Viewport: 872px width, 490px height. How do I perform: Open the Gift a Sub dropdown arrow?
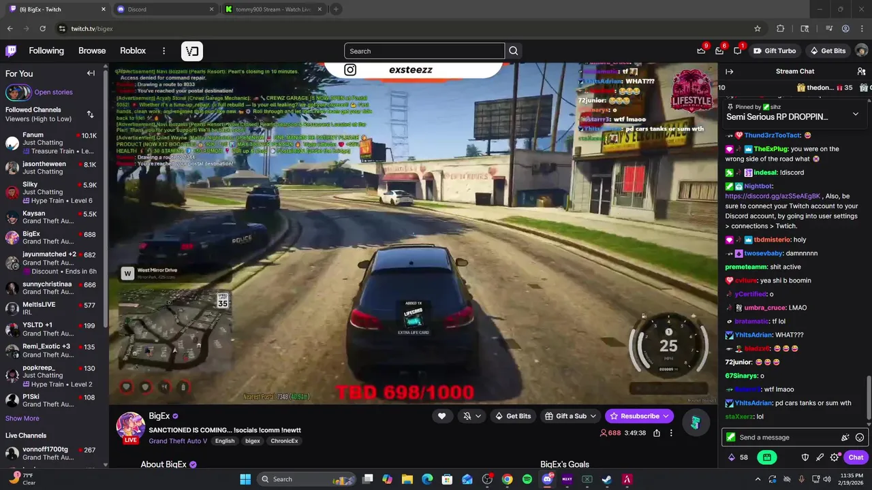pyautogui.click(x=593, y=416)
